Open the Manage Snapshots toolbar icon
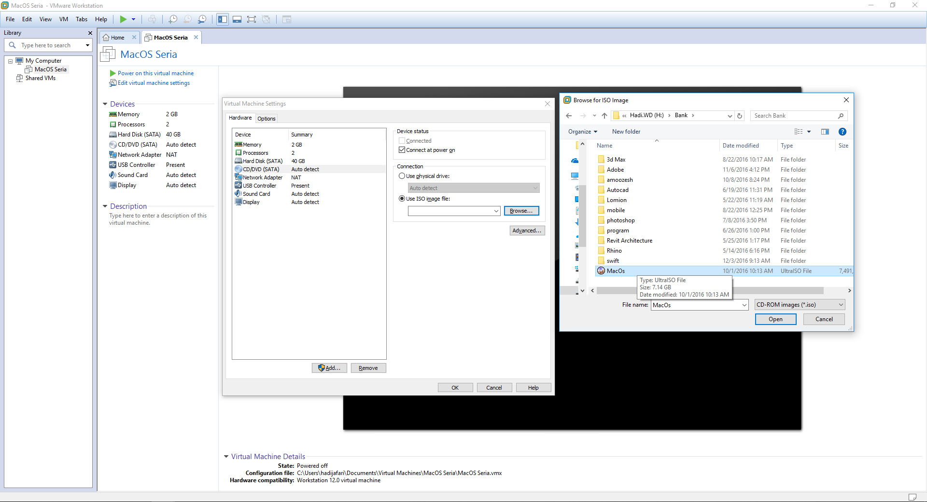This screenshot has width=927, height=502. 202,19
